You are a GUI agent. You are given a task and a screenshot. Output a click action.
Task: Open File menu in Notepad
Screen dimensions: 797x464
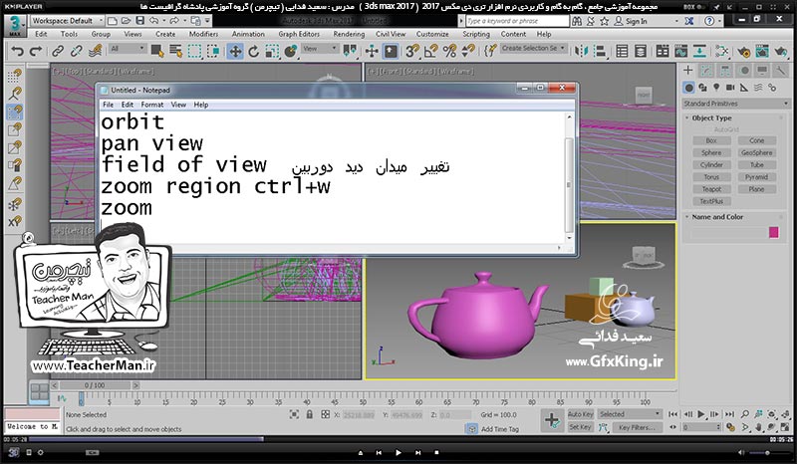point(108,105)
